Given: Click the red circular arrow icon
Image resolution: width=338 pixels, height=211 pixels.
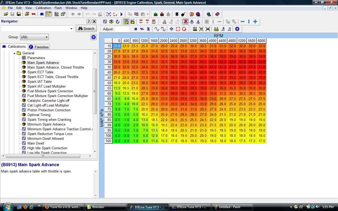Looking at the screenshot, I should 184,29.
